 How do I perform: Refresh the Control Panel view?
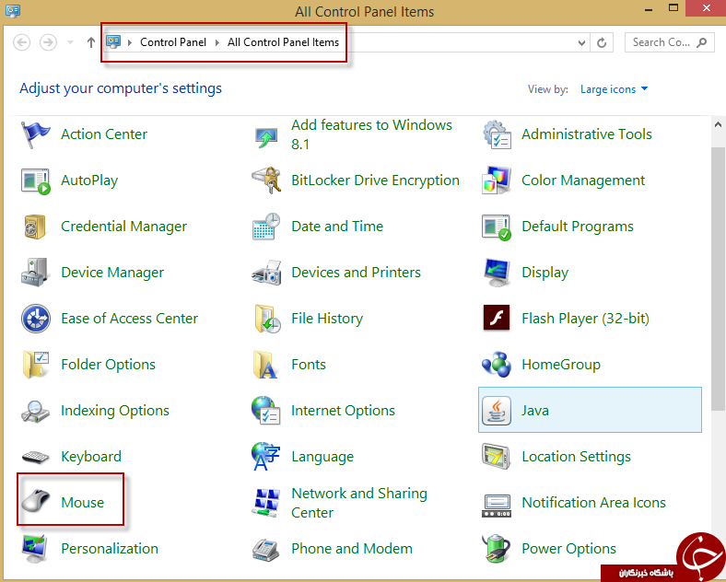pos(602,43)
